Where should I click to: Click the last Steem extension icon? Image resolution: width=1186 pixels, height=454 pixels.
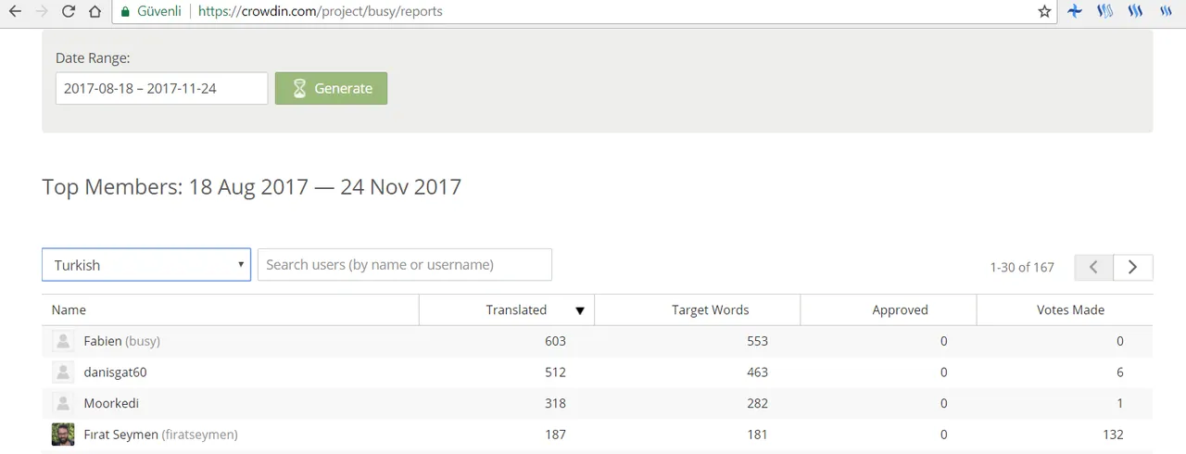1165,12
